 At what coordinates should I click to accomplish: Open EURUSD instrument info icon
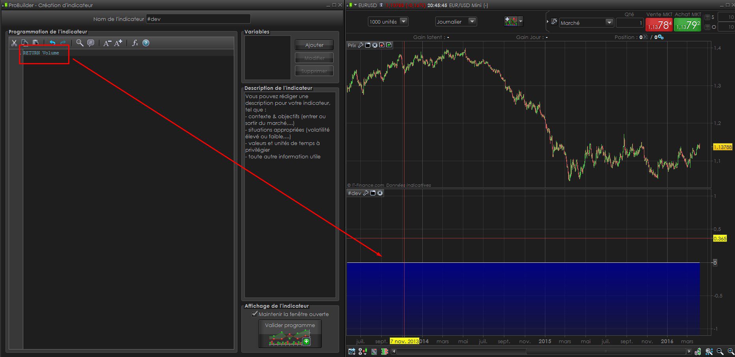point(381,5)
